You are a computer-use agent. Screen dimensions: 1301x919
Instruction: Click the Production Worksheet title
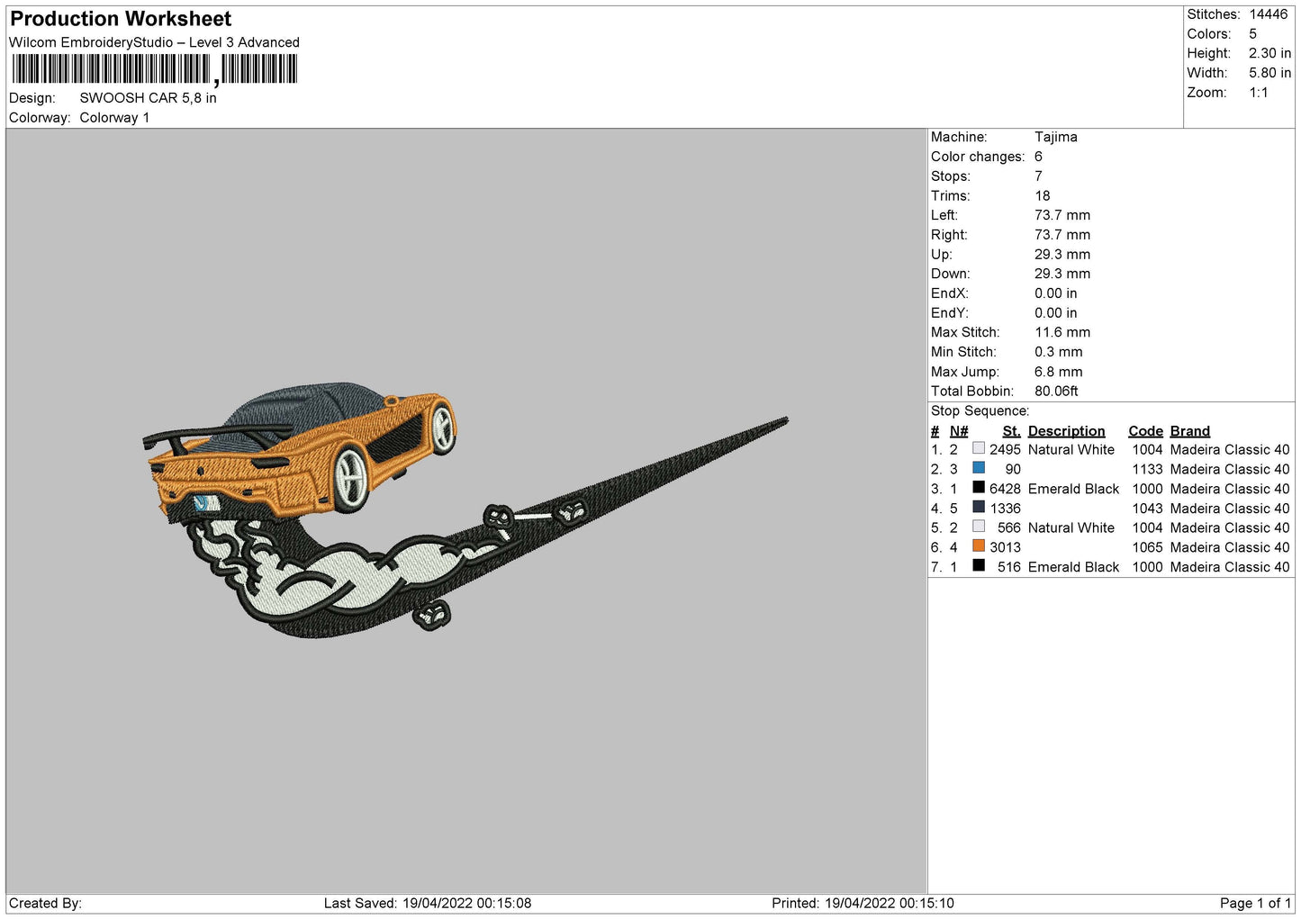[121, 19]
